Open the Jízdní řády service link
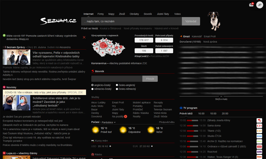The height and width of the screenshot is (159, 266). [x=118, y=109]
